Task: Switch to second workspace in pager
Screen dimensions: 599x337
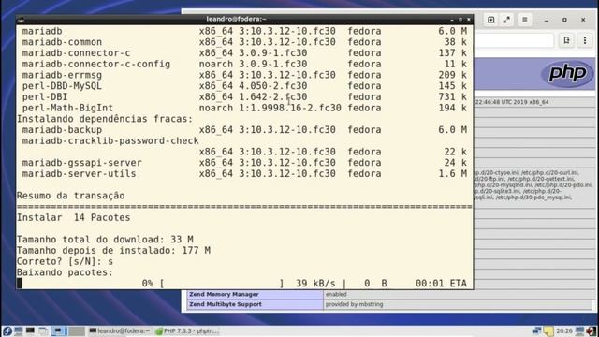Action: [77, 330]
